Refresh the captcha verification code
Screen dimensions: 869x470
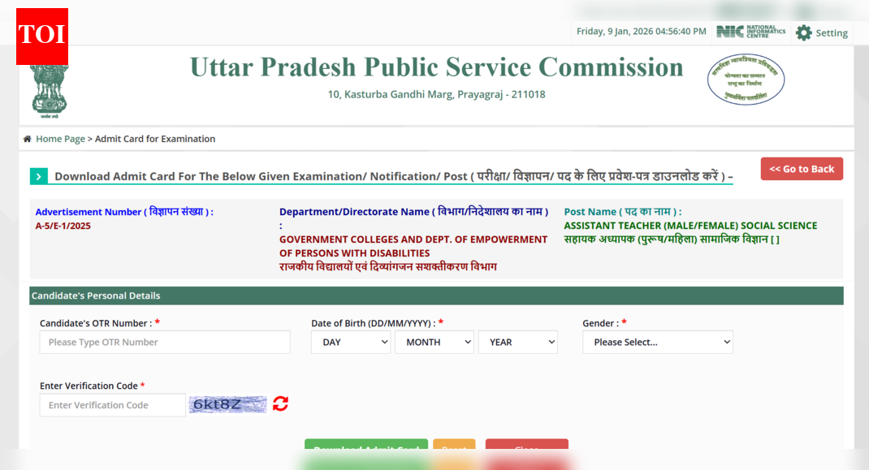click(x=280, y=403)
